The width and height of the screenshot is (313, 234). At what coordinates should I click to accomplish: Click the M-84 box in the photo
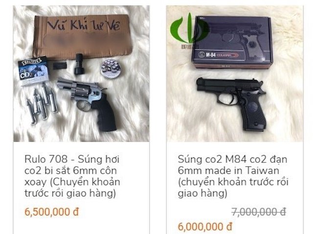point(231,42)
